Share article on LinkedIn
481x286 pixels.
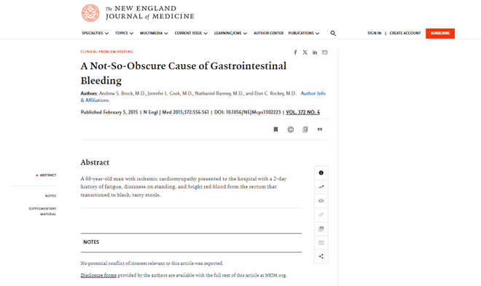[315, 52]
